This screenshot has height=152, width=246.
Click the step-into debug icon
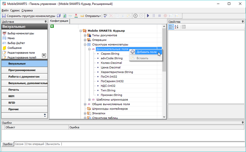171,16
